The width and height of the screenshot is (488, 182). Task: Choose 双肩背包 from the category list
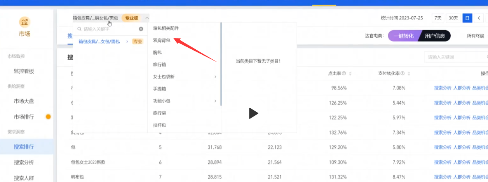[162, 40]
